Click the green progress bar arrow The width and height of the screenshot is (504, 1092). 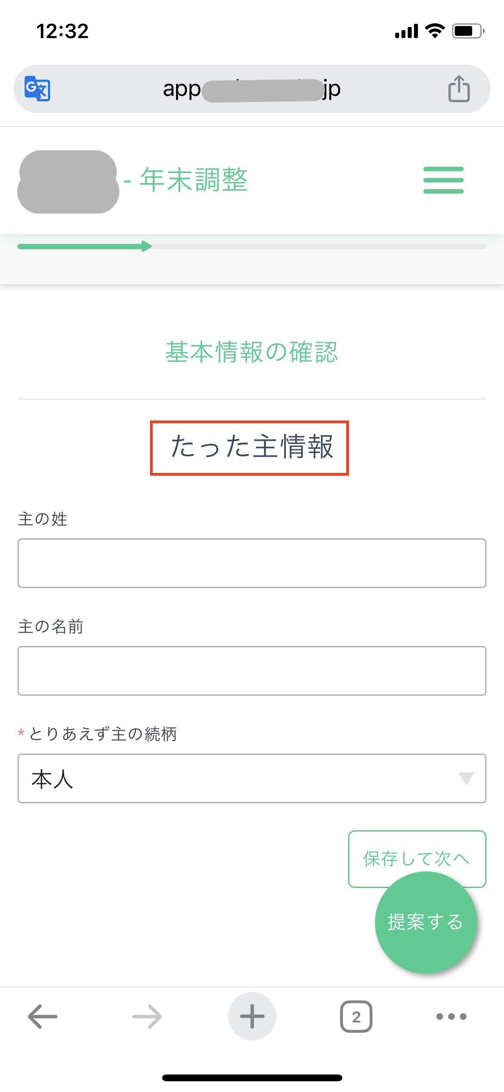[x=146, y=246]
